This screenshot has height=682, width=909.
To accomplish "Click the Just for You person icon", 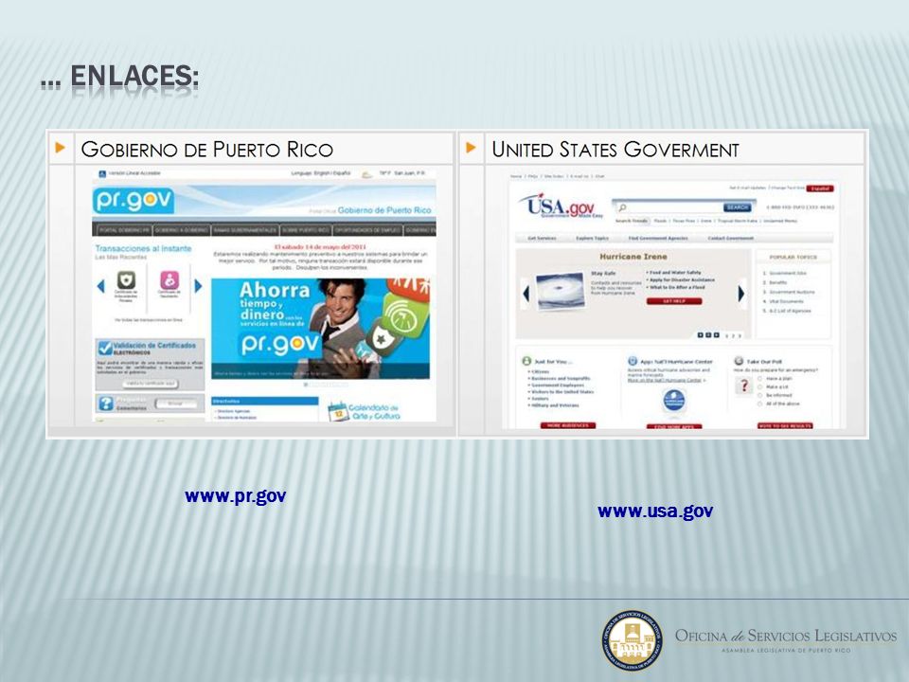I will point(526,361).
